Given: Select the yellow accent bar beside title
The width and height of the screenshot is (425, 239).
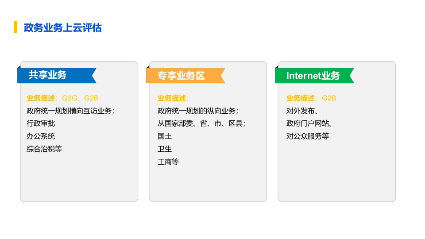Looking at the screenshot, I should click(15, 27).
